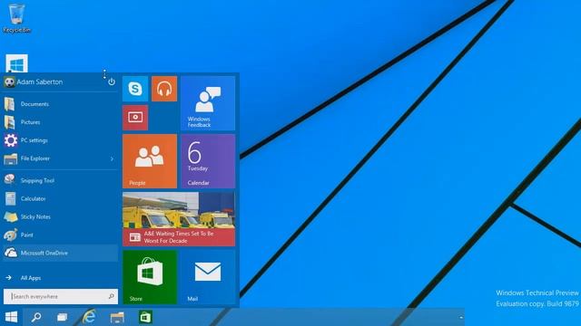The image size is (581, 326).
Task: Open the red Video tile
Action: click(135, 118)
